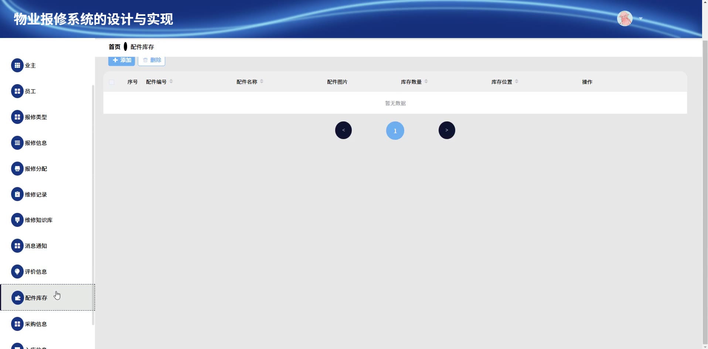
Task: Click the icon next to 报修分配
Action: point(17,169)
